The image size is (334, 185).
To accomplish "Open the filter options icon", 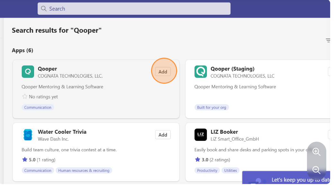I will tap(328, 40).
